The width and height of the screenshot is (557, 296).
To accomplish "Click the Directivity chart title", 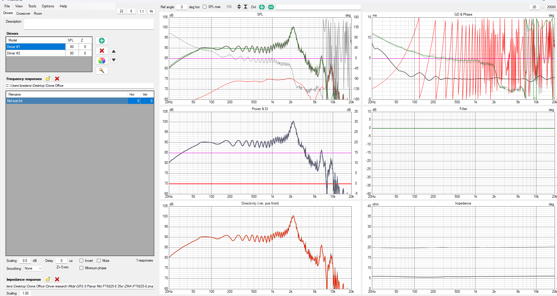I will 260,203.
